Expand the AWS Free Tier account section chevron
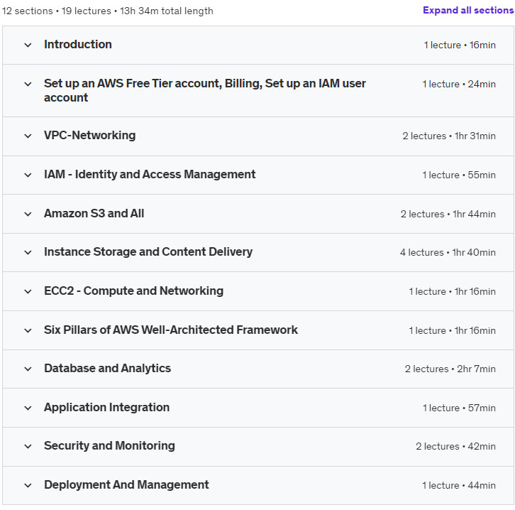The height and width of the screenshot is (510, 515). (x=28, y=84)
